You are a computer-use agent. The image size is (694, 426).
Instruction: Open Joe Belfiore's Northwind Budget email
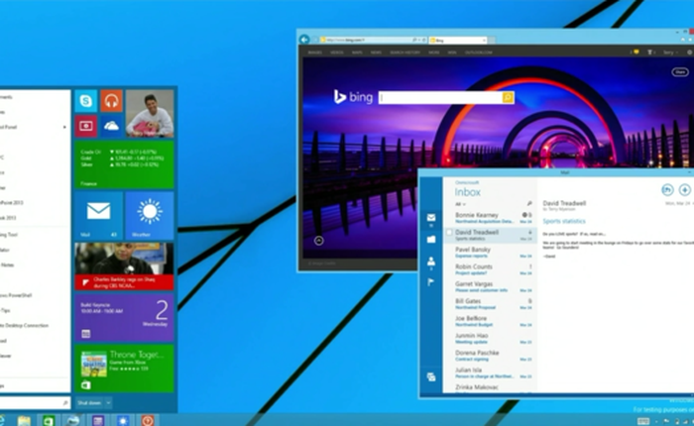coord(490,321)
